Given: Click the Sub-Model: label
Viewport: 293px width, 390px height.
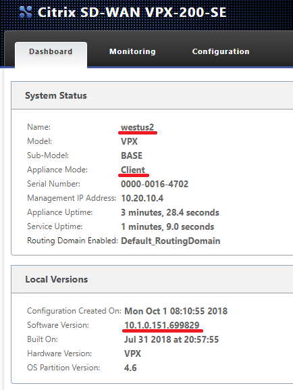Looking at the screenshot, I should point(48,155).
